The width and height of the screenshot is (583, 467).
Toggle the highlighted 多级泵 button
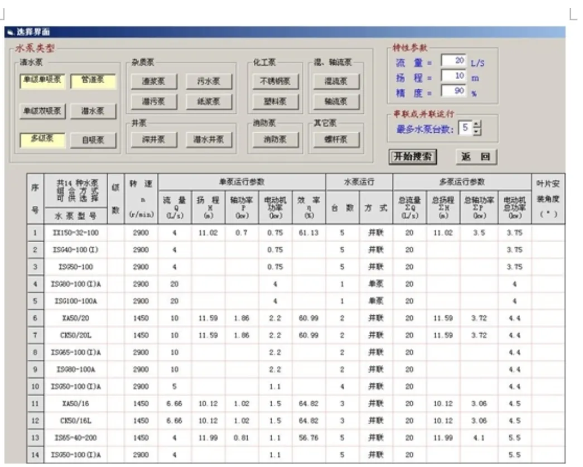click(42, 140)
